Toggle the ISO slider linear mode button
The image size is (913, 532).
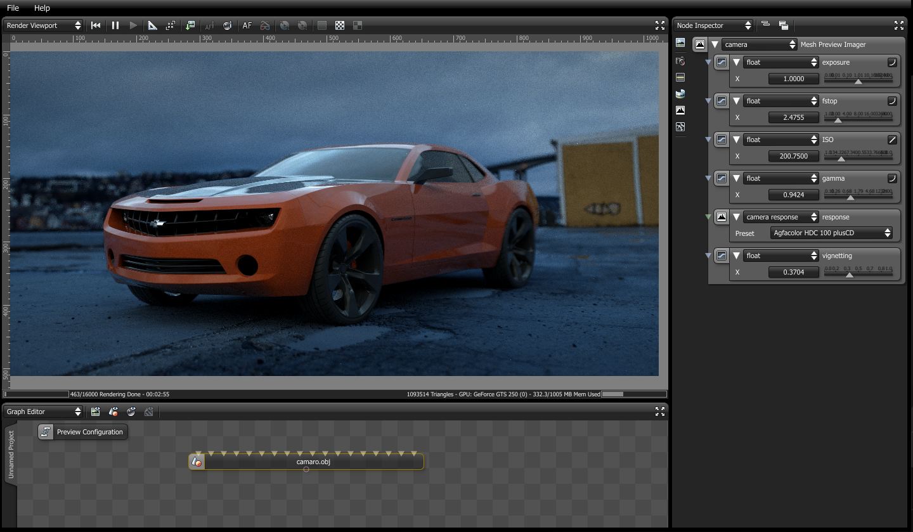click(x=892, y=139)
